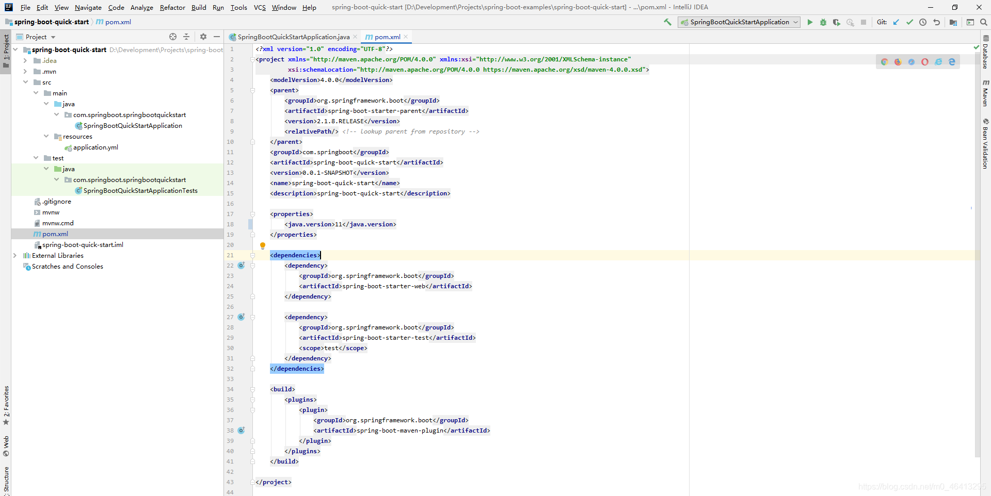Hide the Project tool window
The image size is (991, 496).
pyautogui.click(x=217, y=37)
